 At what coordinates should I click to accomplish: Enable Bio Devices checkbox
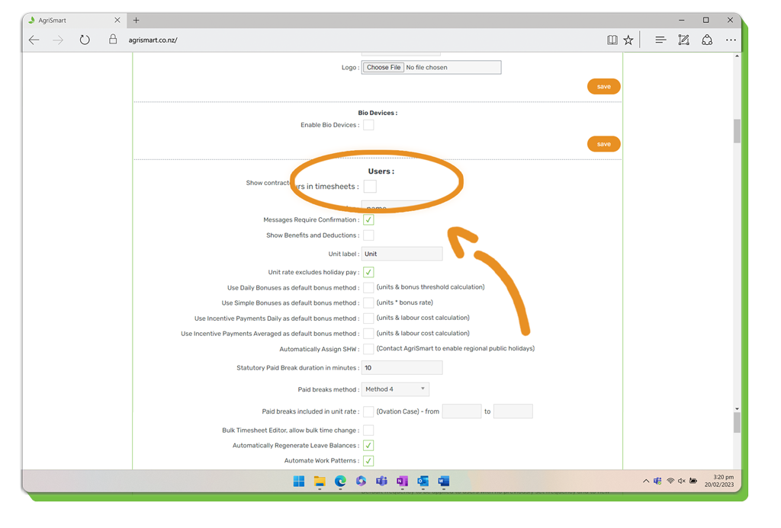[x=368, y=125]
